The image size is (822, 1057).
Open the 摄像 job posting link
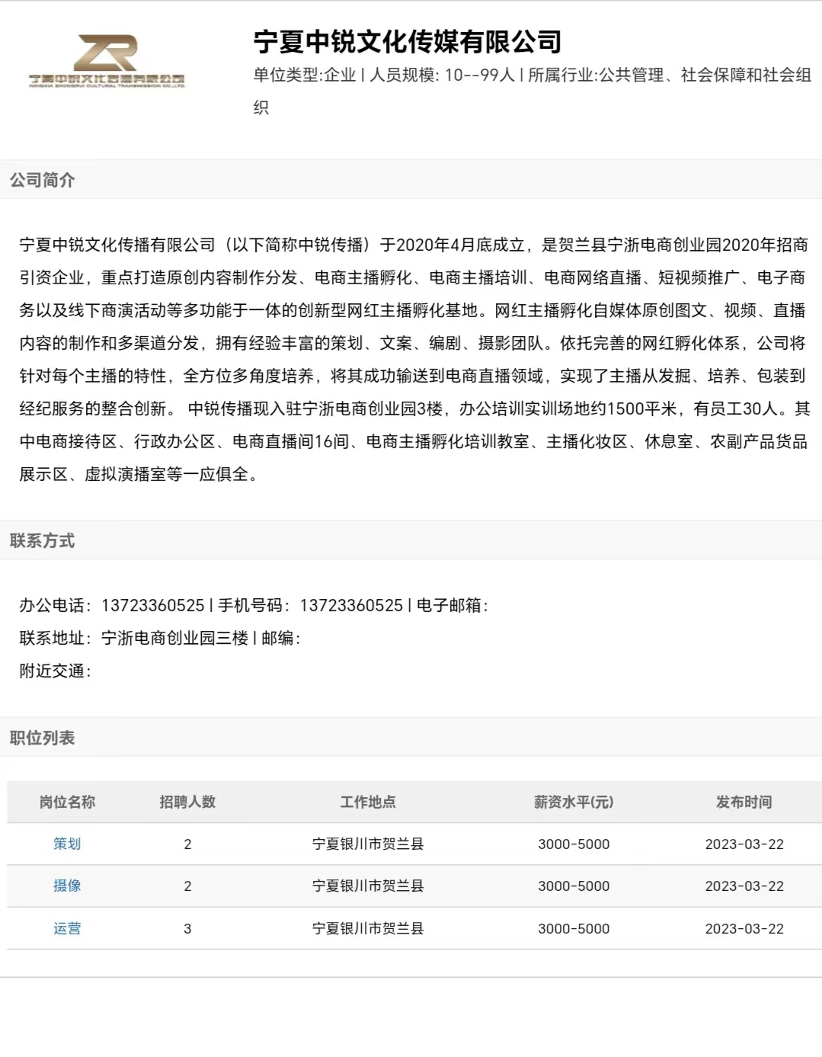point(67,886)
